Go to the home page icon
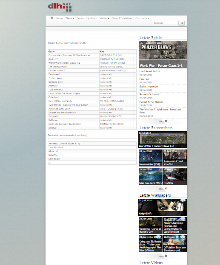The height and width of the screenshot is (265, 220). pyautogui.click(x=52, y=18)
